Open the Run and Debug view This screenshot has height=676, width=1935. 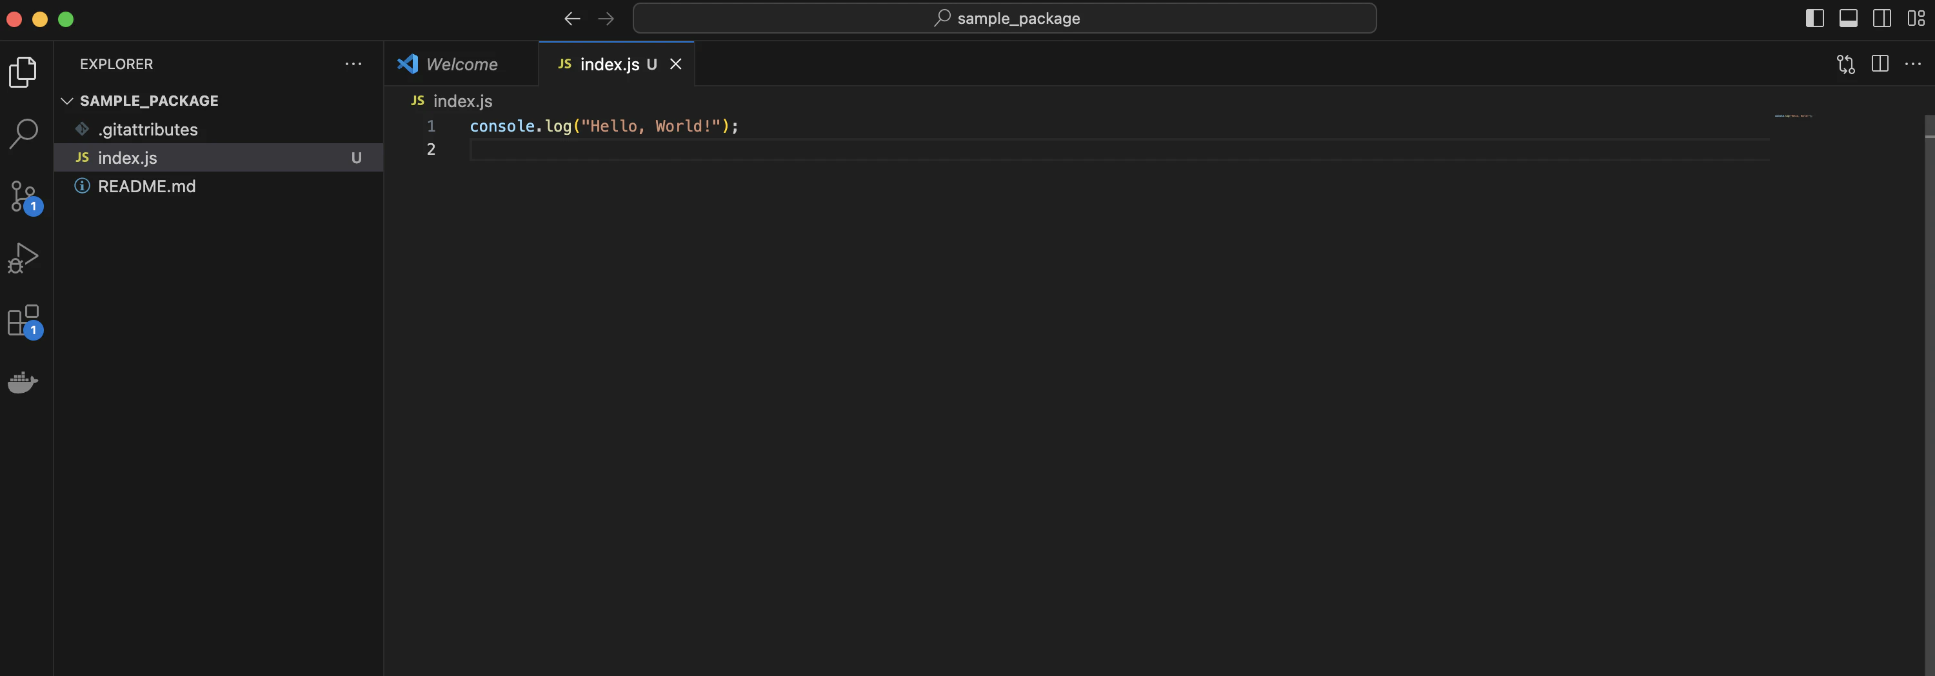pyautogui.click(x=23, y=257)
